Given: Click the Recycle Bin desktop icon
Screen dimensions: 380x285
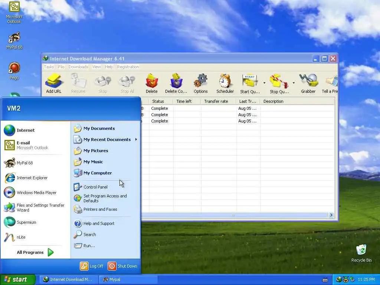Looking at the screenshot, I should [361, 253].
